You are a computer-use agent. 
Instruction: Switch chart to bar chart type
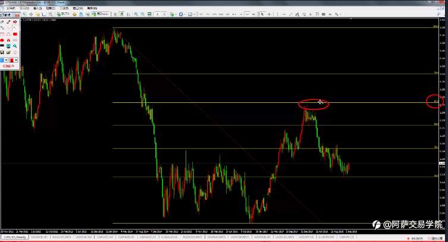(x=115, y=14)
